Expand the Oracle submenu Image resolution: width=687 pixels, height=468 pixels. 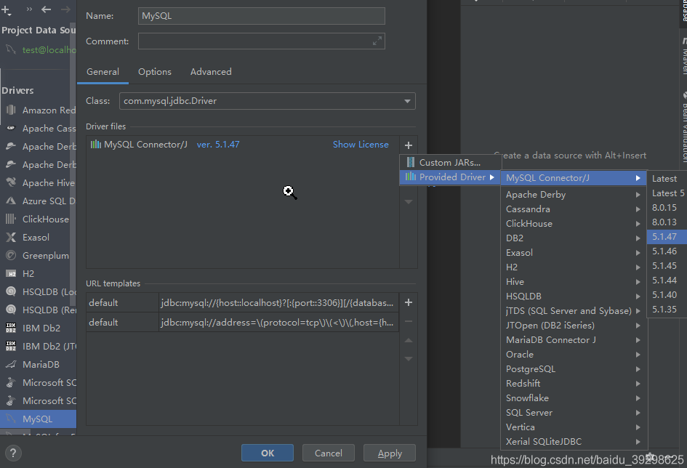pos(638,355)
